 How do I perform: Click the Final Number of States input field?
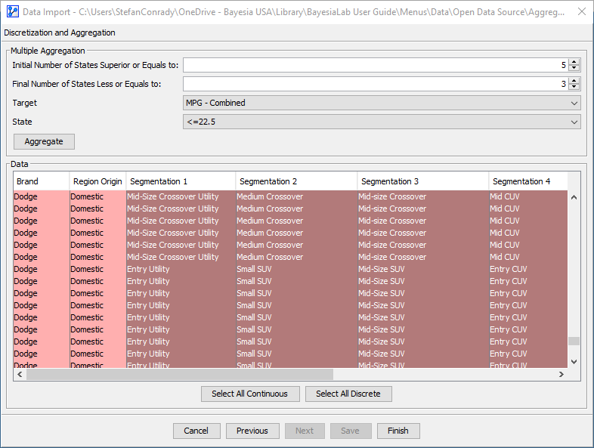[376, 84]
